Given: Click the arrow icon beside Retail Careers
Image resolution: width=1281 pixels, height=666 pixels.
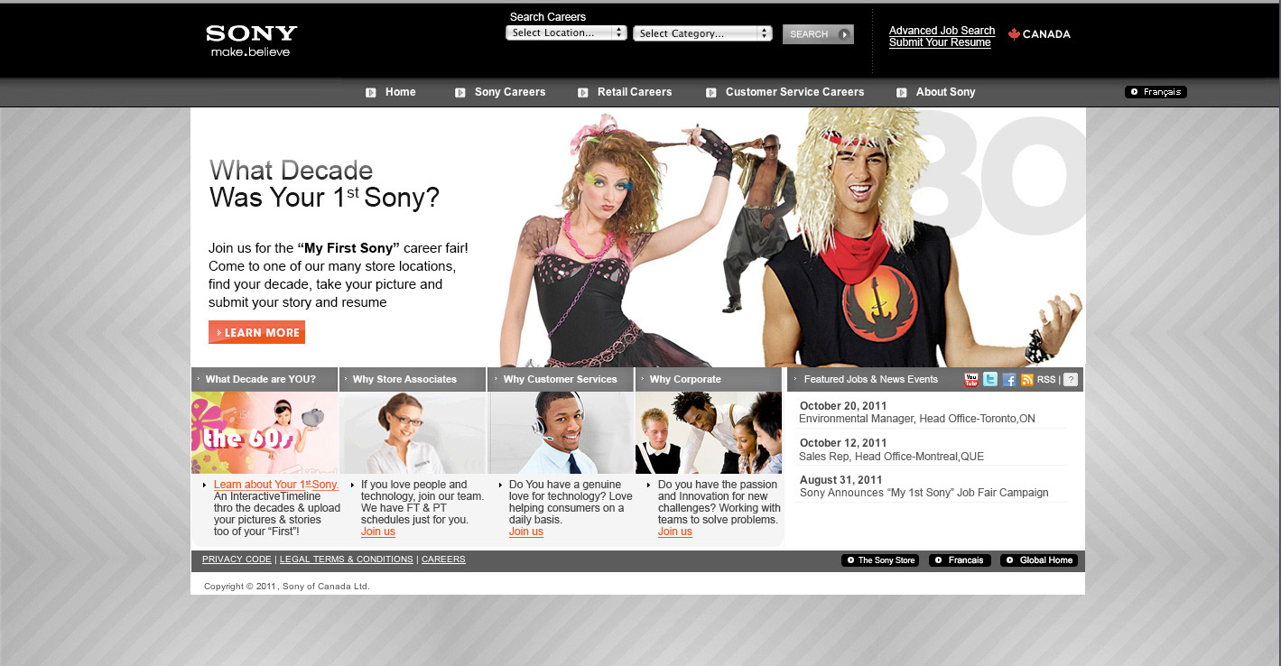Looking at the screenshot, I should click(583, 92).
